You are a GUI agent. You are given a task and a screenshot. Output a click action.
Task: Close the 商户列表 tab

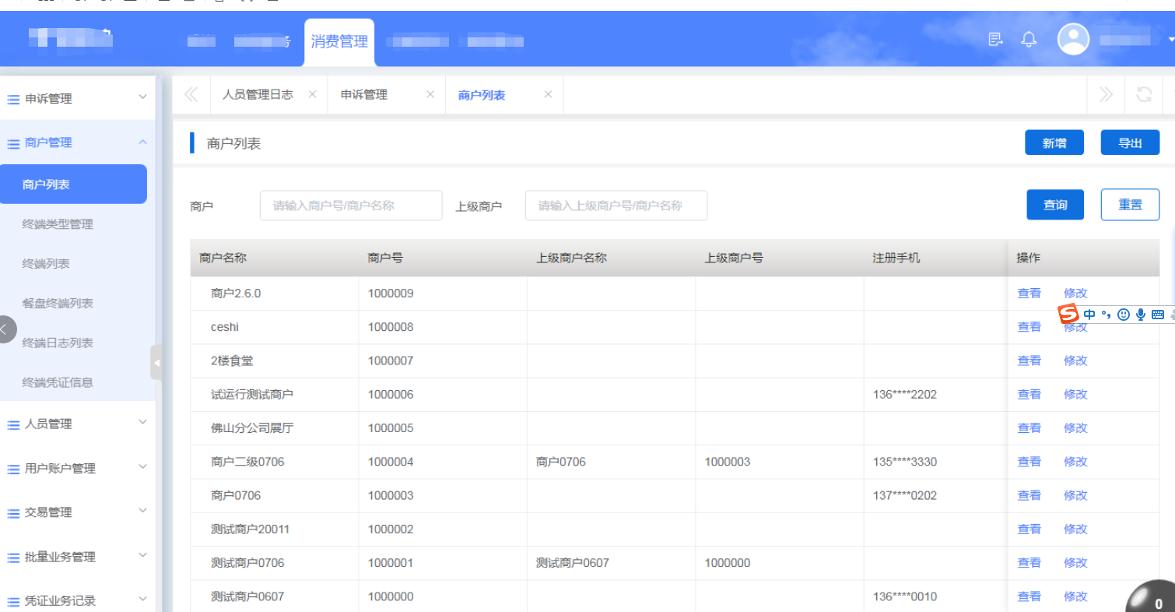[x=548, y=94]
